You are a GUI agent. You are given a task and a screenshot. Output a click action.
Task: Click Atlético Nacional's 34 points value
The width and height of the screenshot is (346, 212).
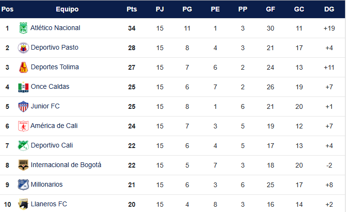(132, 28)
